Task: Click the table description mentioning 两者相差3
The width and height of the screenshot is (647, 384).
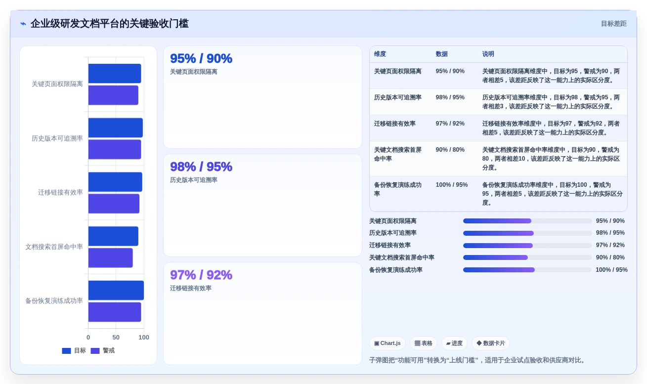Action: tap(552, 102)
